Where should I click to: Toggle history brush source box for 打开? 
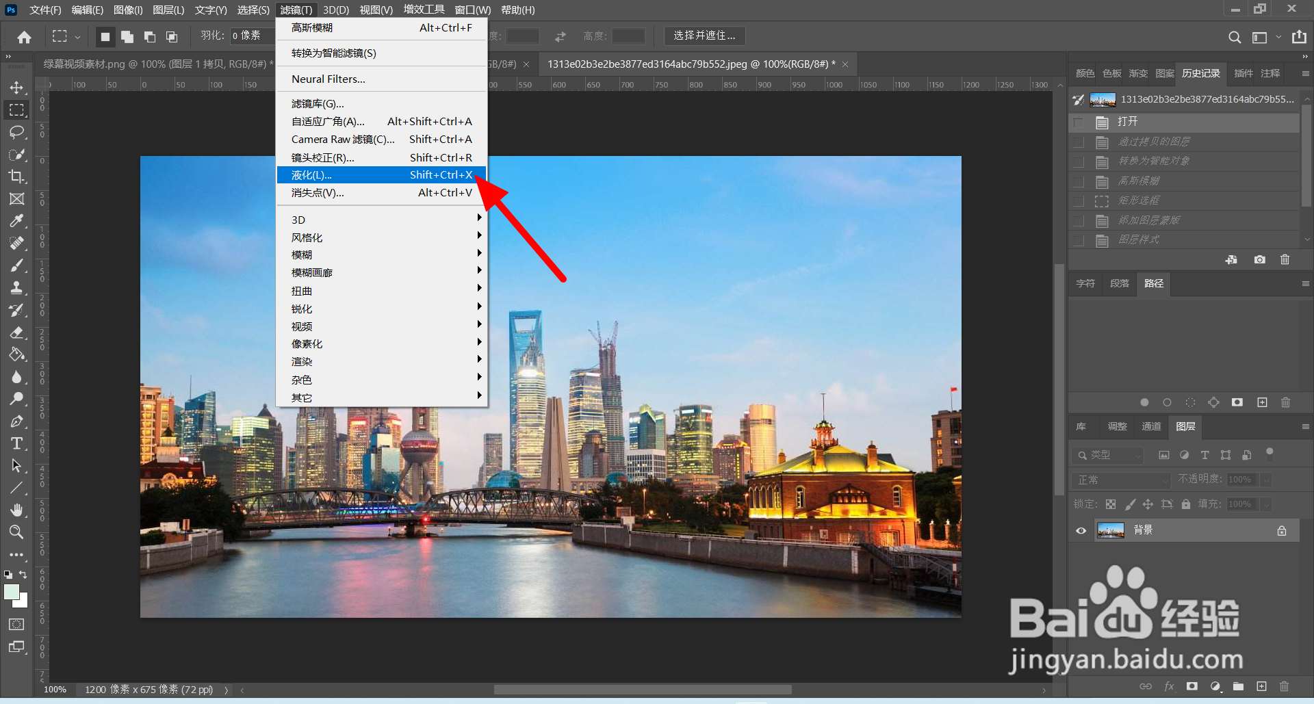point(1079,122)
